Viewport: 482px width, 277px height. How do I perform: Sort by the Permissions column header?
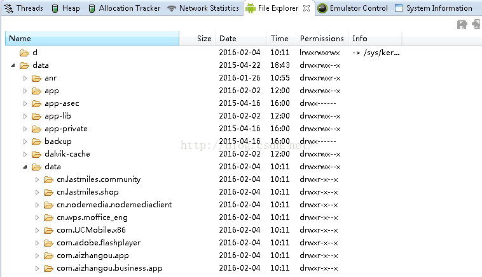[322, 38]
